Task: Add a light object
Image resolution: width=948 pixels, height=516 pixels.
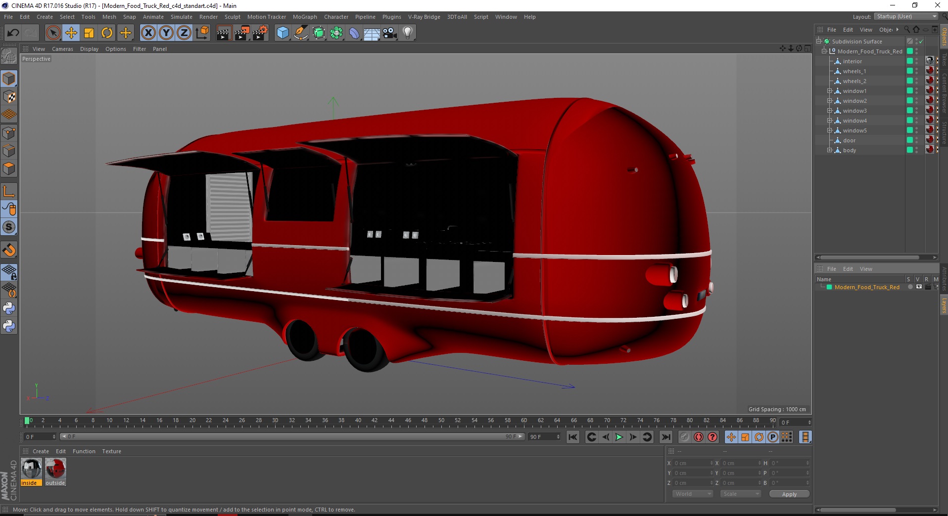Action: 408,33
